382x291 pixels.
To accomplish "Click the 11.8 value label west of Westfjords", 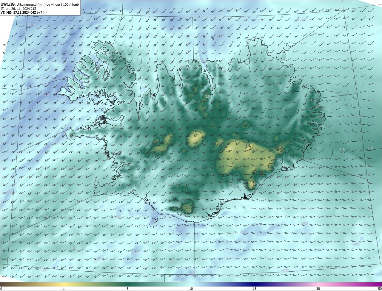I will (46, 94).
